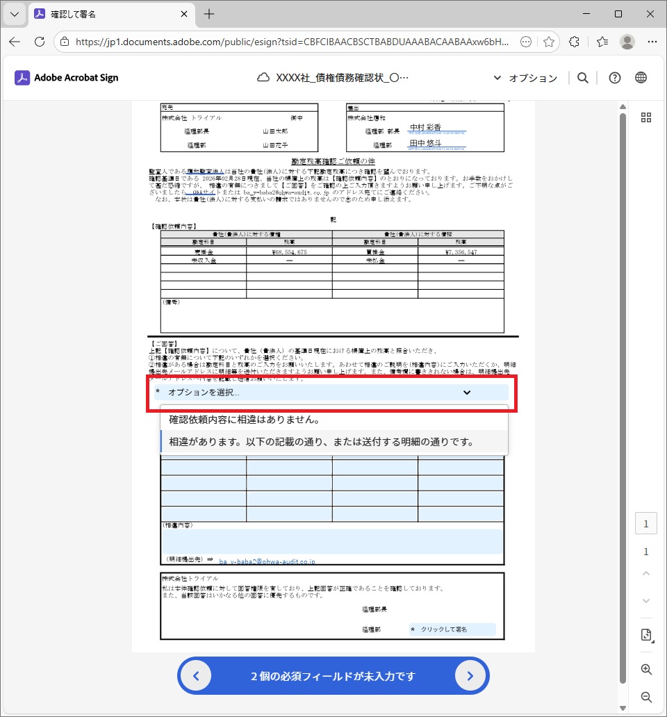
Task: Click the current page number box
Action: pos(646,524)
